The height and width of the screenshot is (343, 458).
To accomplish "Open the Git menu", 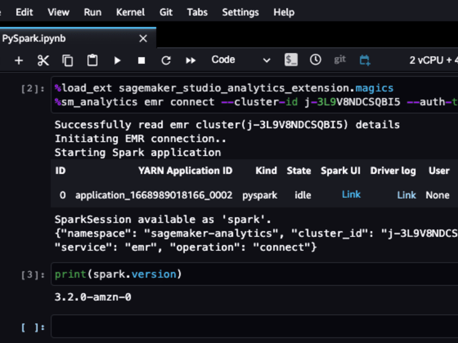I will [x=166, y=12].
